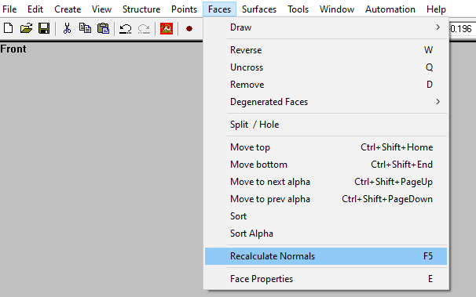Click the 0.196 value field
Screen dimensions: 476x297
coord(462,29)
